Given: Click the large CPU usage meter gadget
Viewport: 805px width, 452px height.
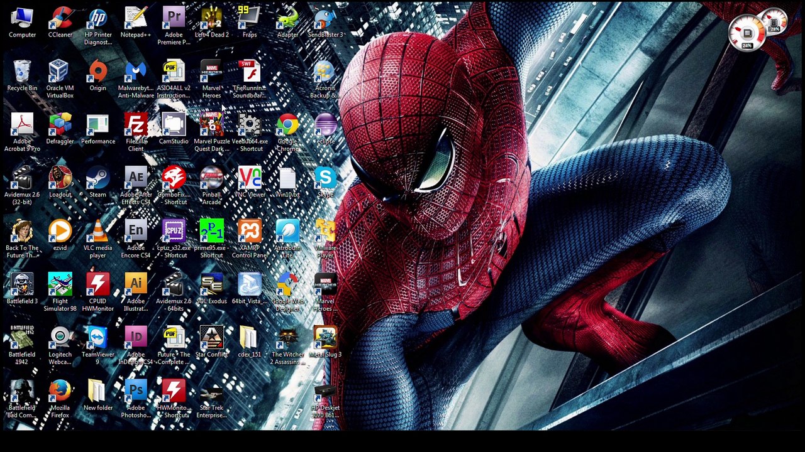Looking at the screenshot, I should (x=747, y=33).
